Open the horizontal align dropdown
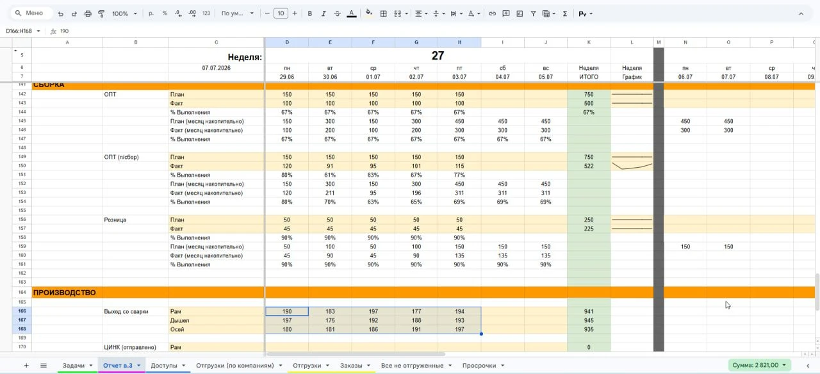Screen dimensions: 820x374 pos(422,13)
